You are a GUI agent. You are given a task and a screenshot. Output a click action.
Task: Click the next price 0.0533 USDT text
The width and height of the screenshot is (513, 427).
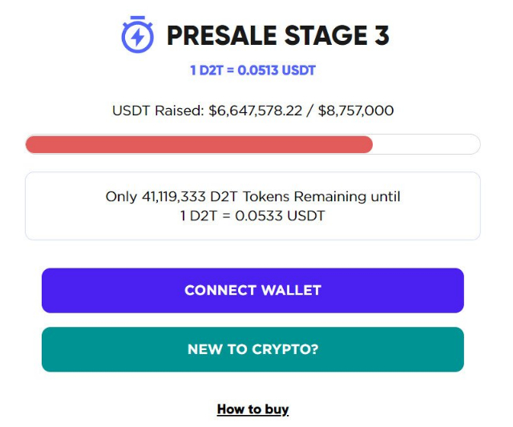[280, 216]
